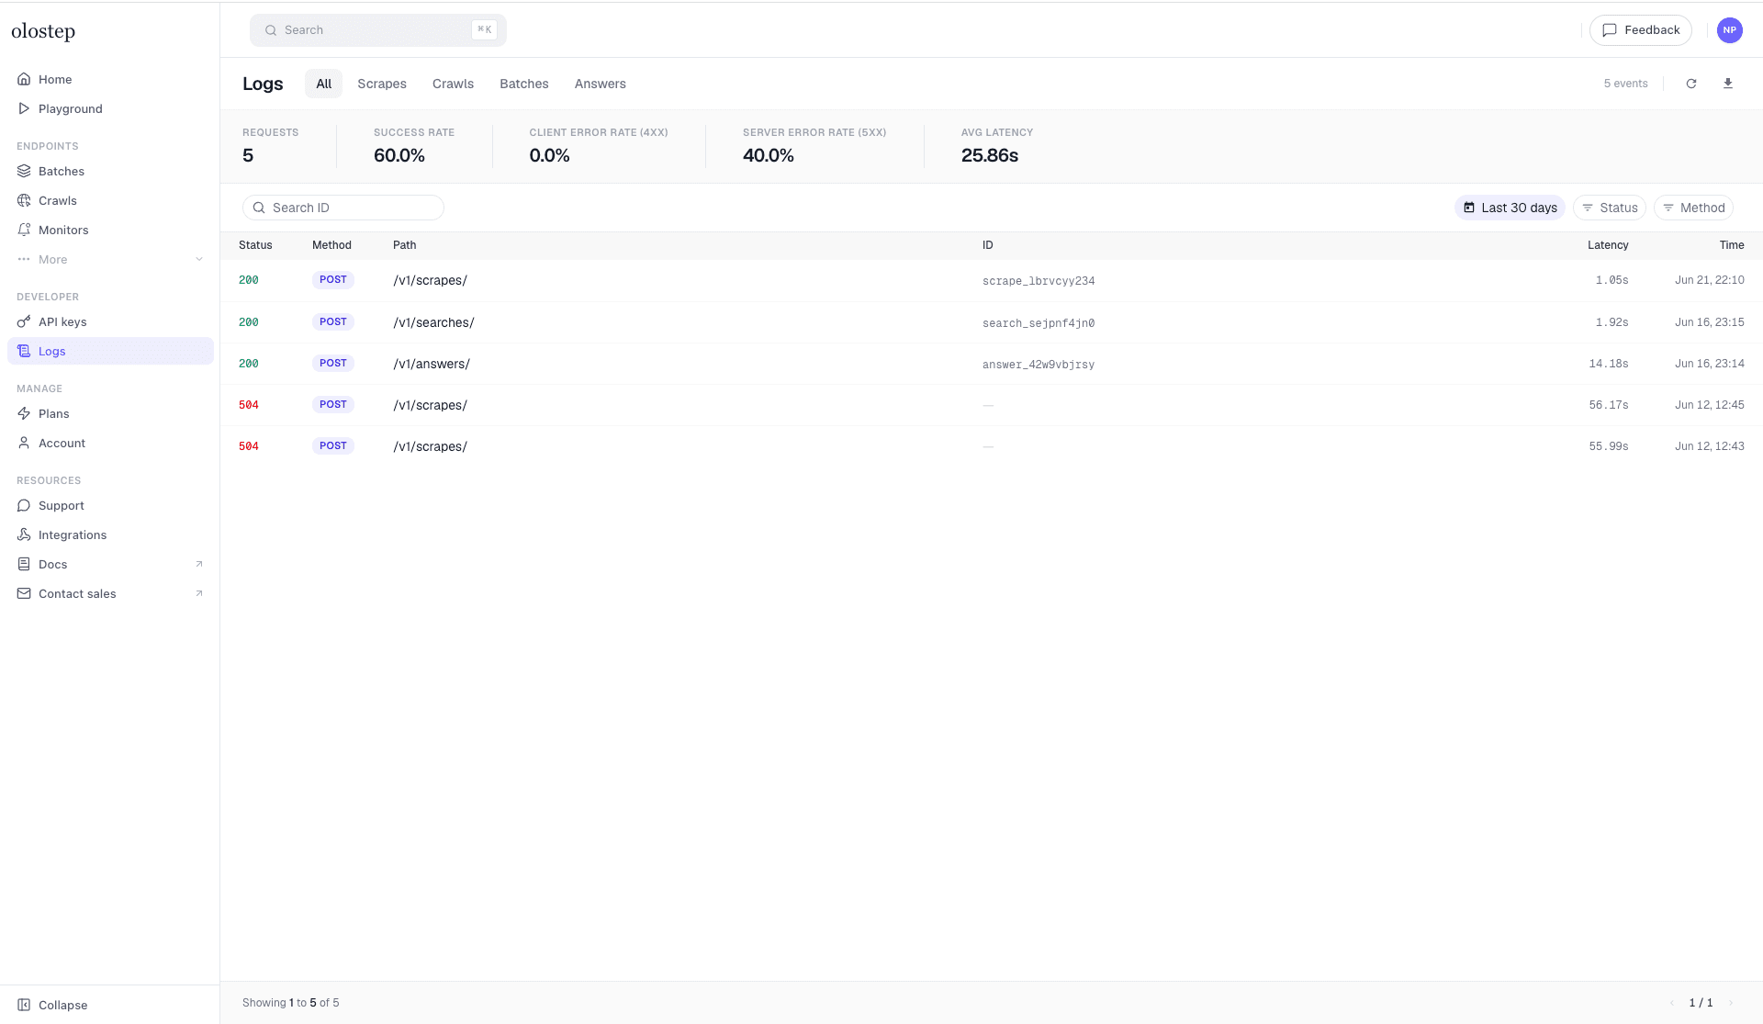The image size is (1763, 1024).
Task: Click the Client Error Rate 0.0% stat
Action: 599,146
